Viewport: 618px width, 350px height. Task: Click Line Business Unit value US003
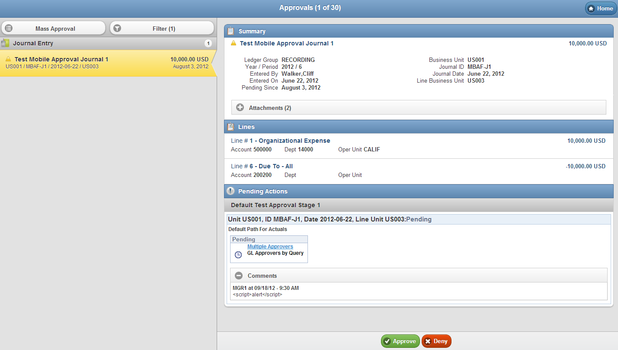tap(476, 80)
